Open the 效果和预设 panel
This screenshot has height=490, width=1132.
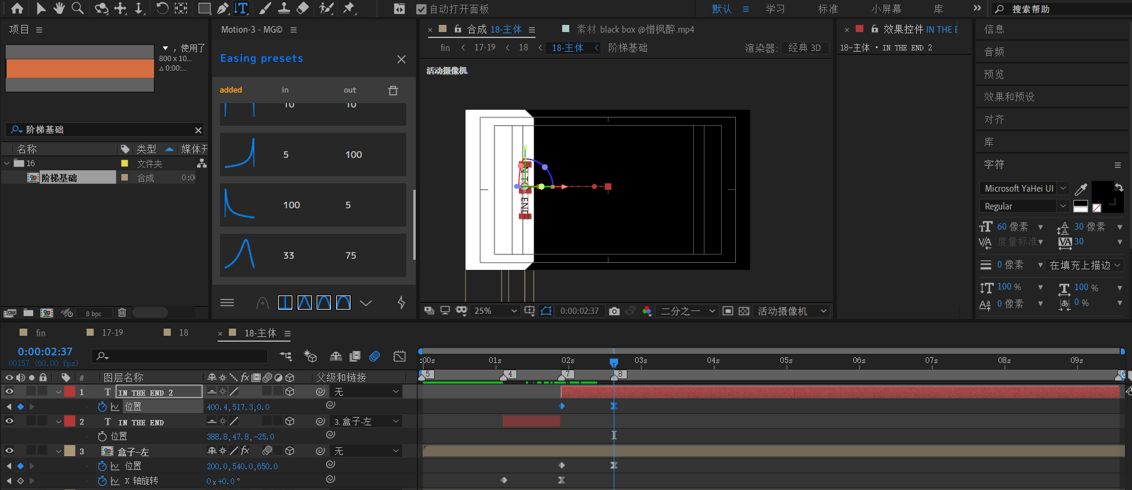coord(1009,97)
